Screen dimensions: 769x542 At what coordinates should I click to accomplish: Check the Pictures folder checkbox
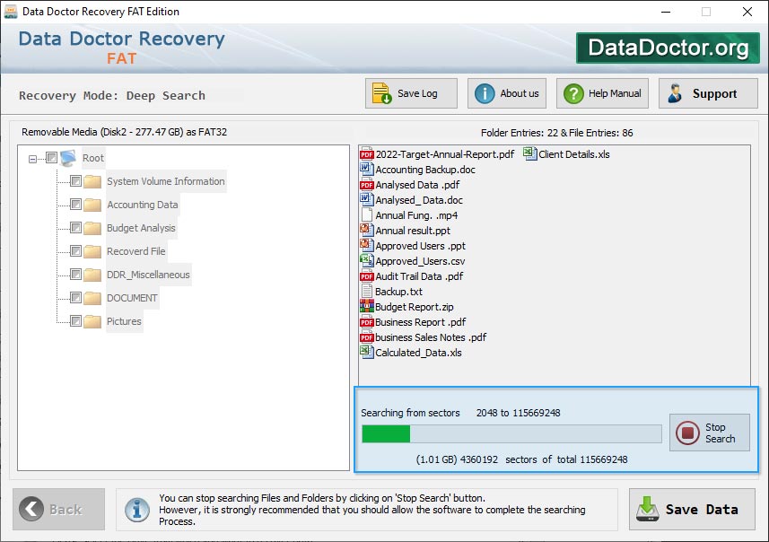[75, 321]
